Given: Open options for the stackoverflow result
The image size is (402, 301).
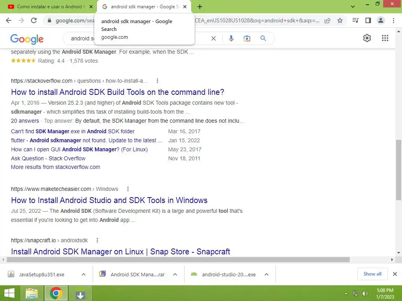Looking at the screenshot, I should [157, 81].
